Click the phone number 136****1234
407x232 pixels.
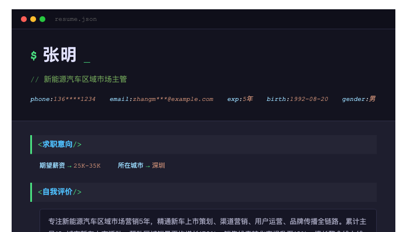[x=74, y=99]
